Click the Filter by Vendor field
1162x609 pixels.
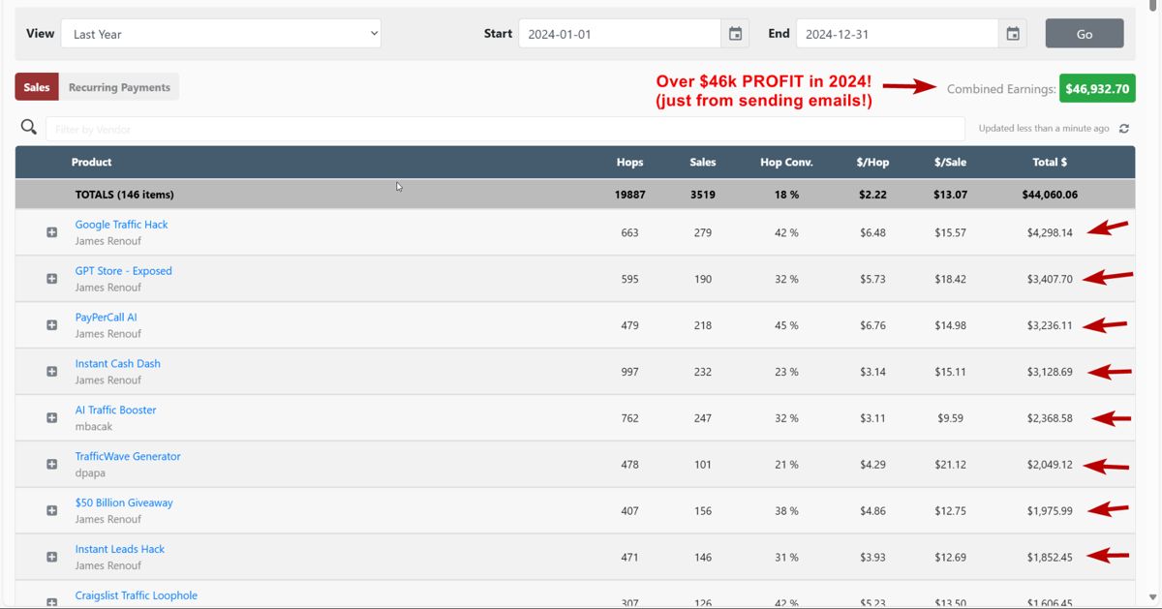click(x=504, y=129)
